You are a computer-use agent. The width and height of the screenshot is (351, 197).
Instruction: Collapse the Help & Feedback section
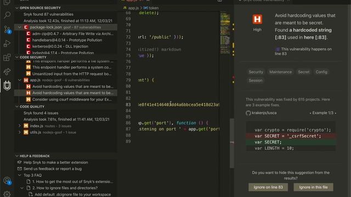[x=17, y=156]
